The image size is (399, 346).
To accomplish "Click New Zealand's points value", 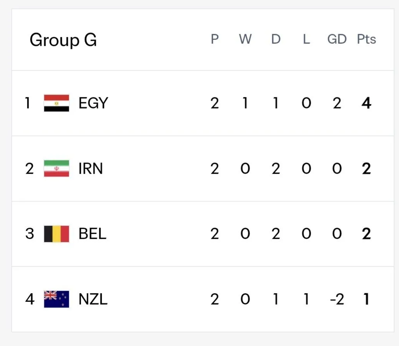I will (366, 299).
